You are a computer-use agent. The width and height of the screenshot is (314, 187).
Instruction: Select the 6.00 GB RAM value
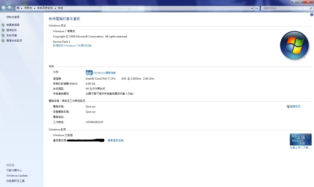(90, 83)
